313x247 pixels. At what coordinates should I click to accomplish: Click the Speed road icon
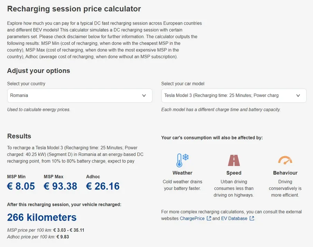click(234, 160)
